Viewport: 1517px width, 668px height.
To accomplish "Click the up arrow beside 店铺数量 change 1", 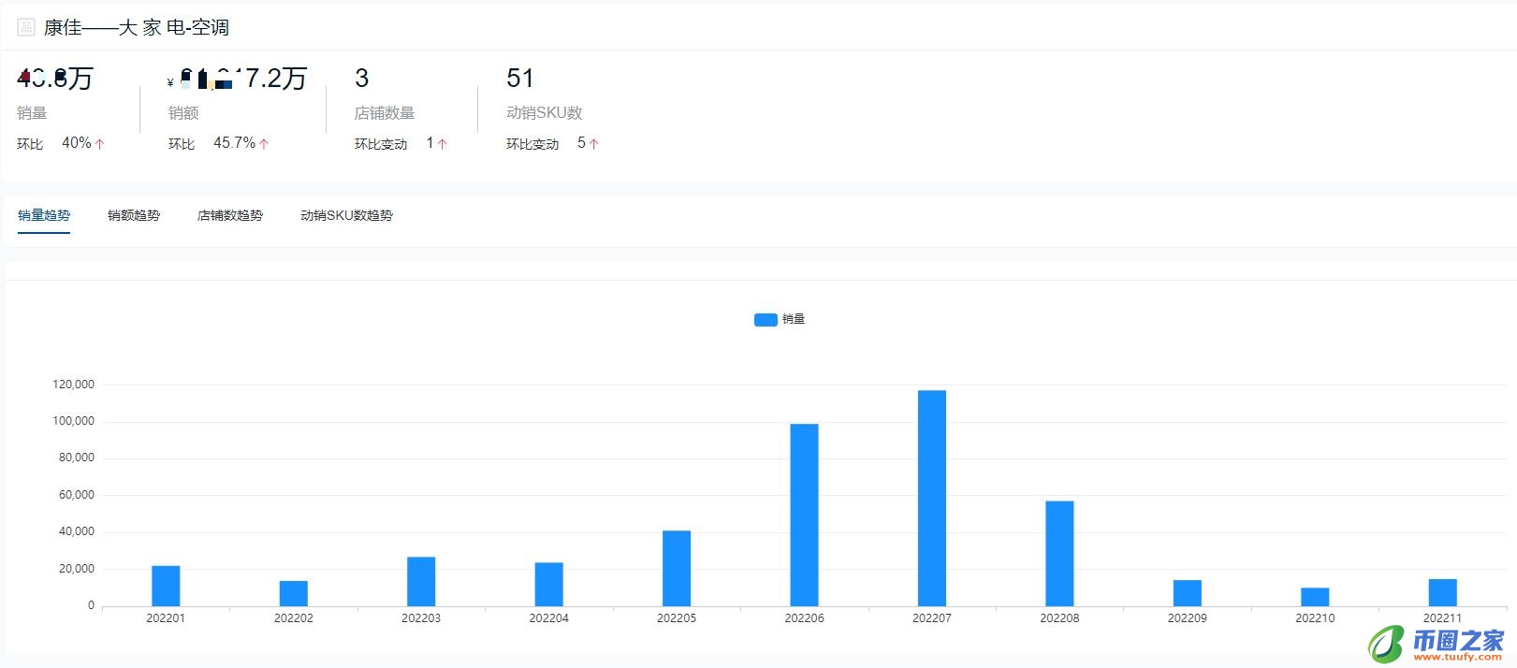I will click(x=443, y=144).
